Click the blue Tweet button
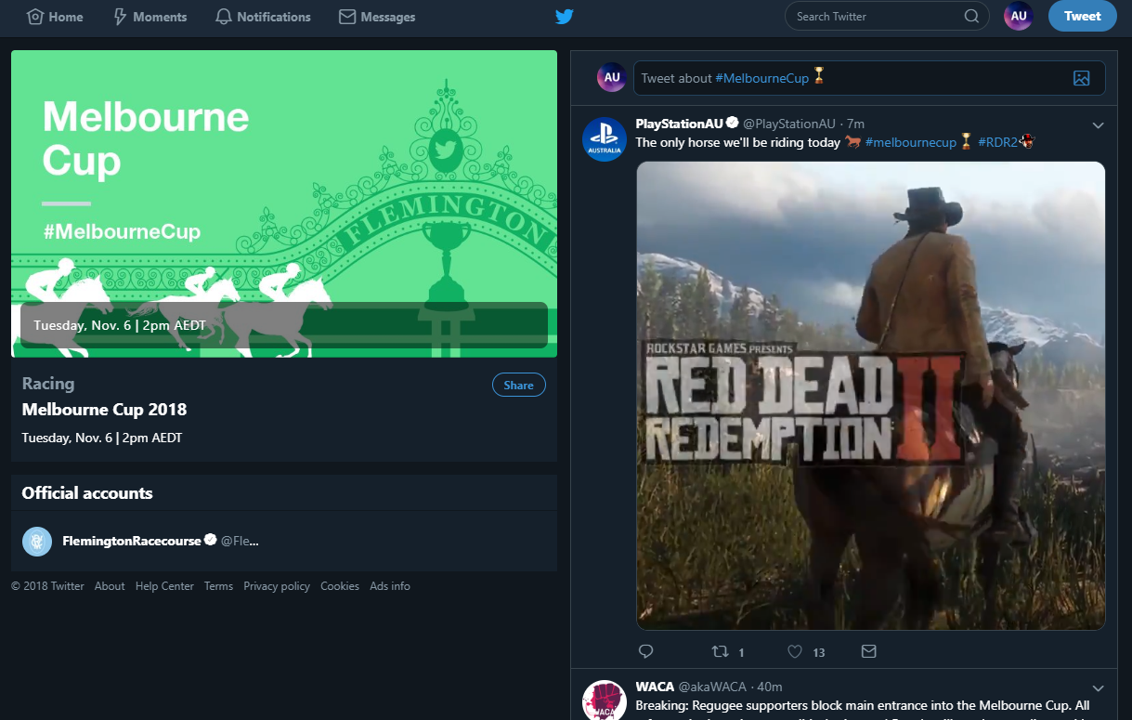 pyautogui.click(x=1083, y=16)
